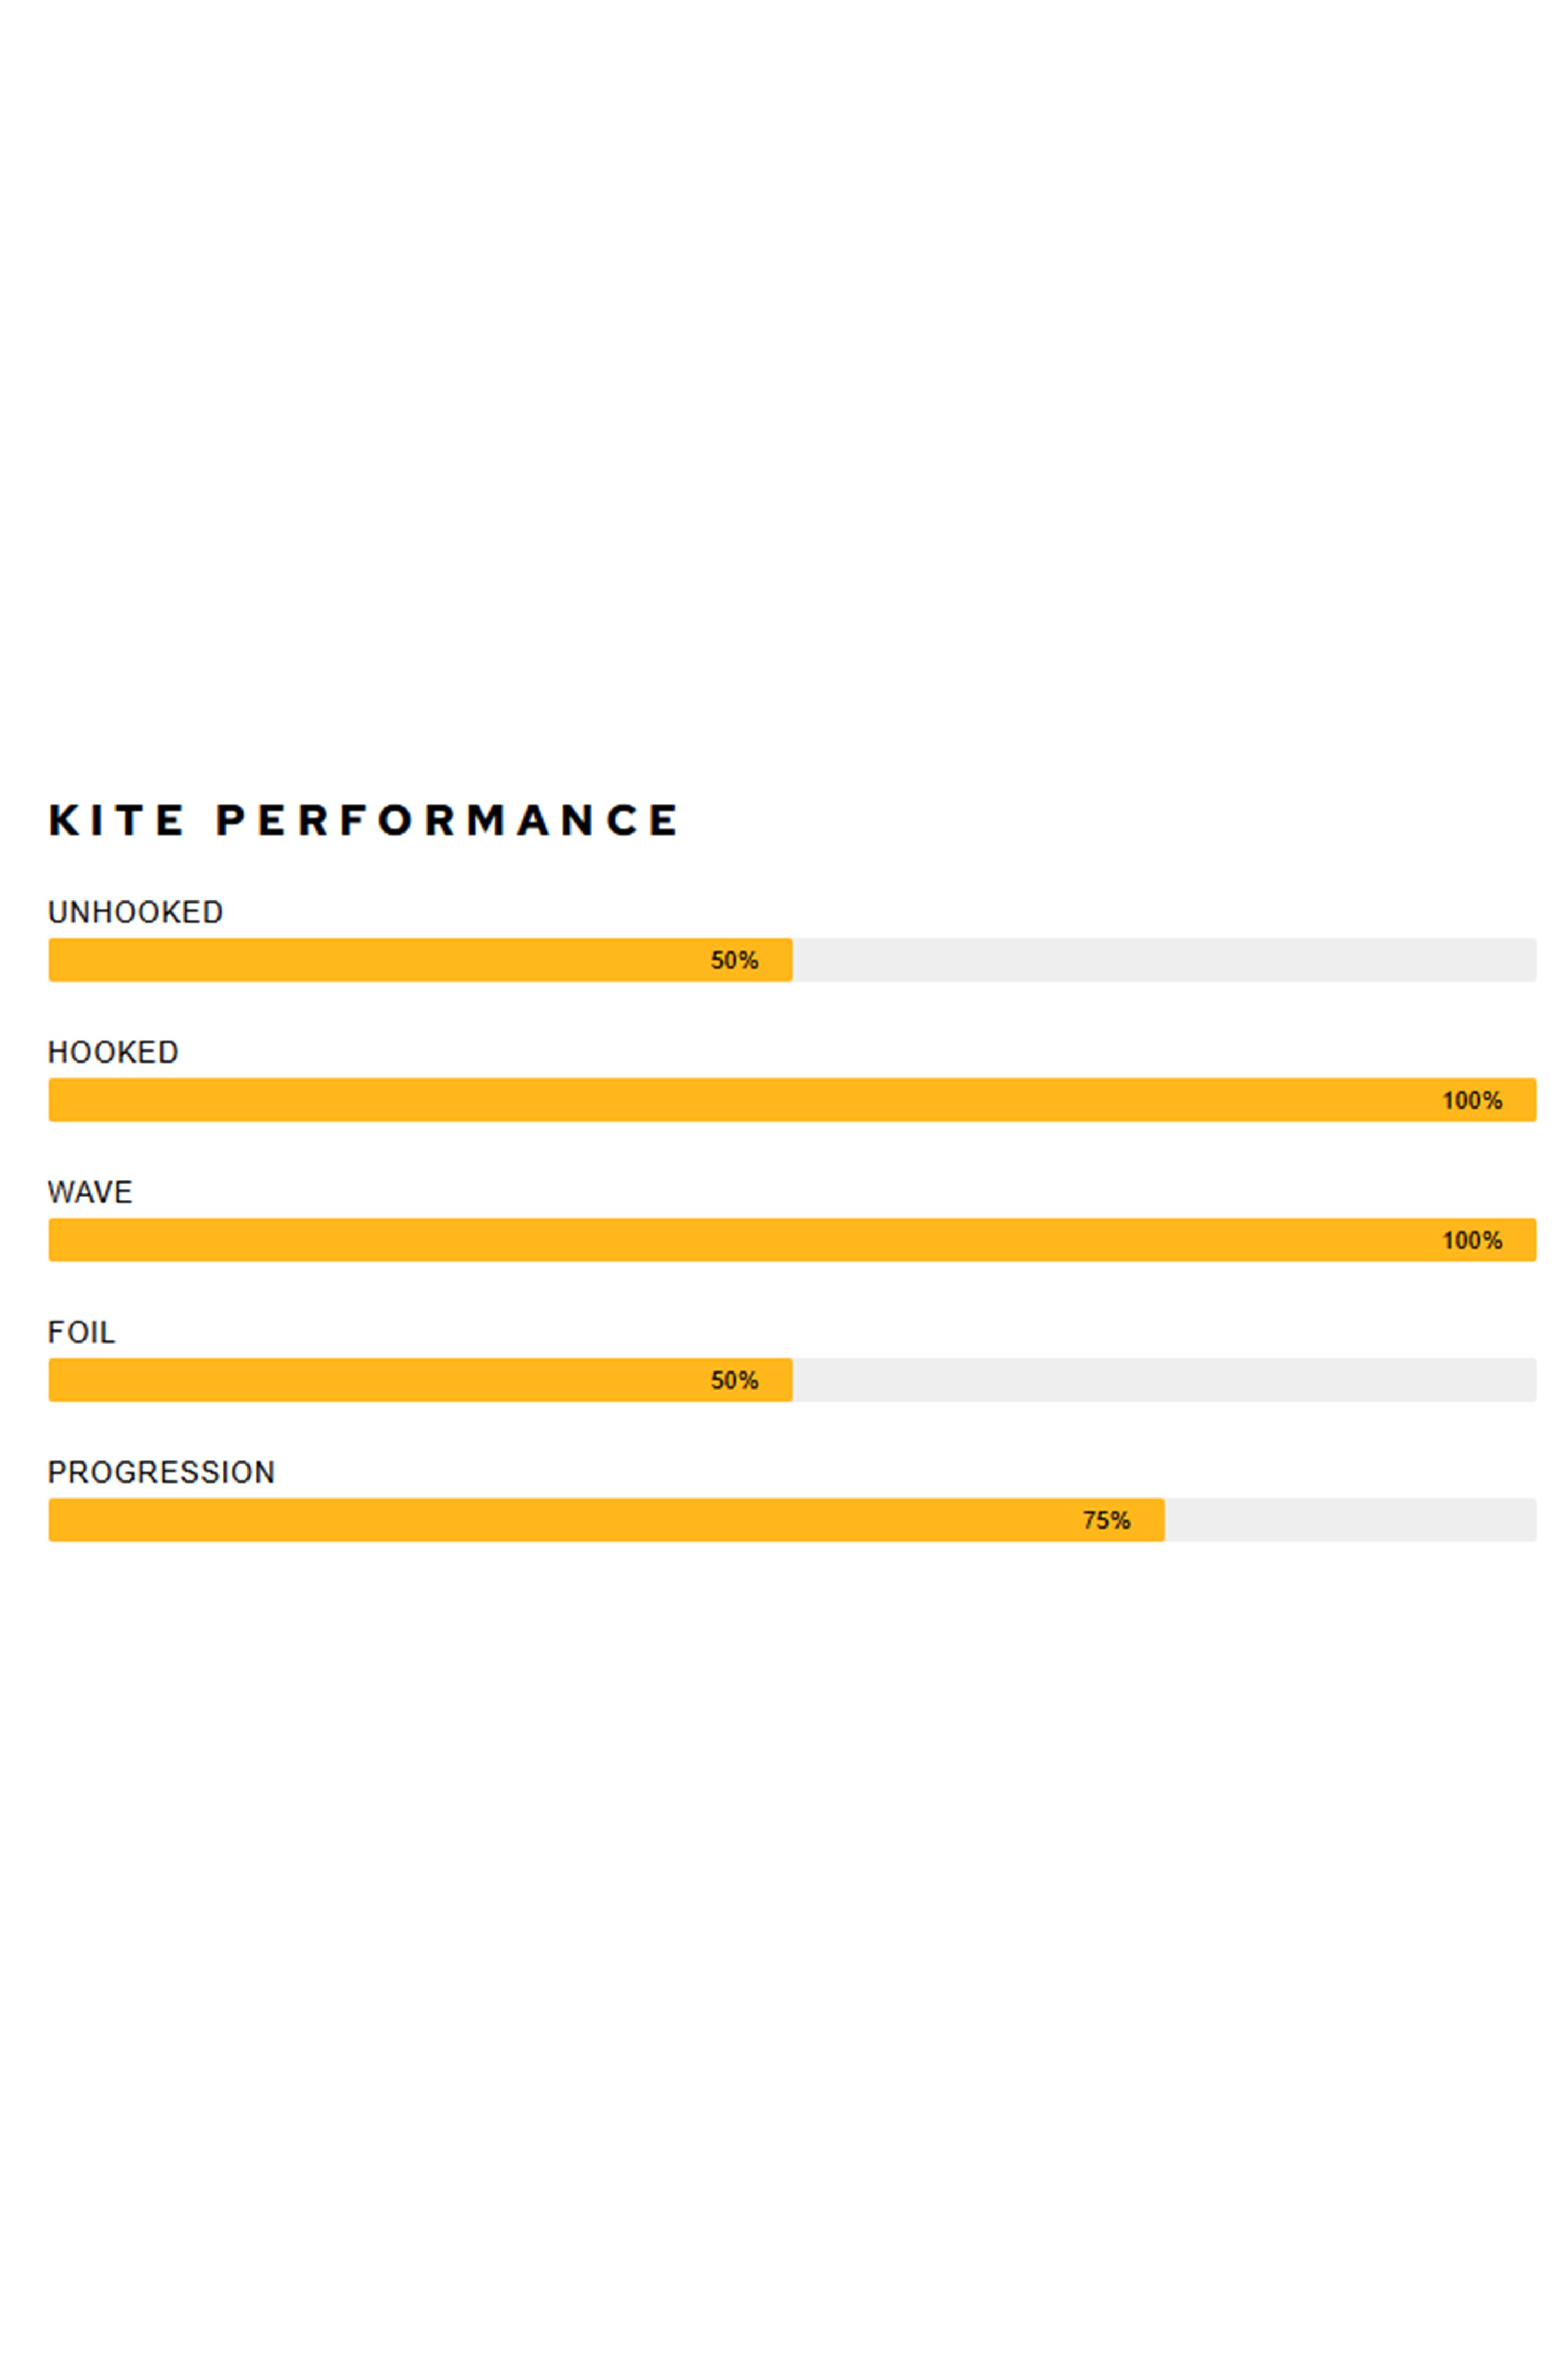Select the HOOKED label
Screen dimensions: 1568x2353
pos(113,1053)
